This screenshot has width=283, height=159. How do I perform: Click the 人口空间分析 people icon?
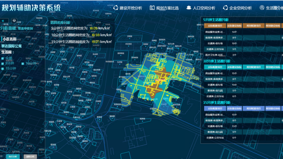[x=189, y=8]
